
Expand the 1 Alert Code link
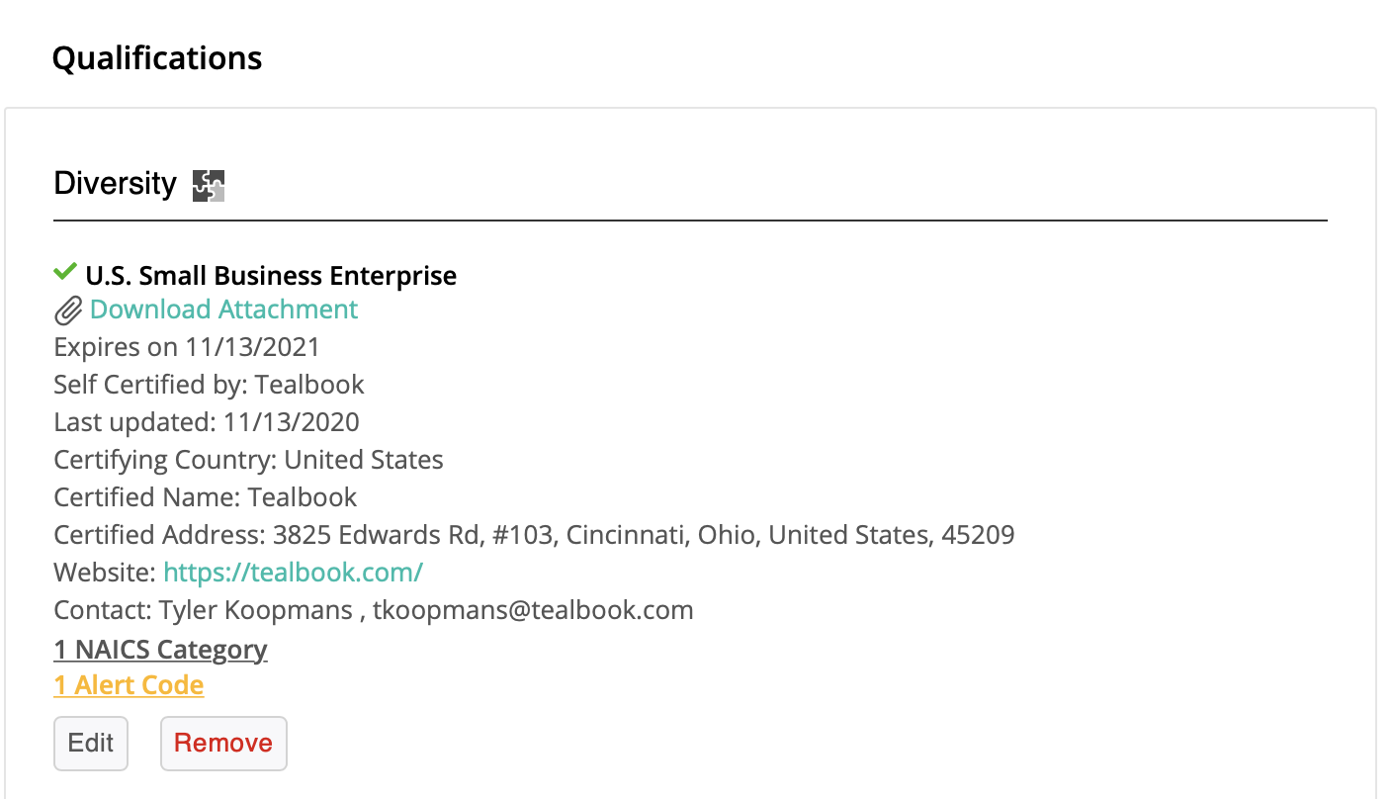coord(129,686)
